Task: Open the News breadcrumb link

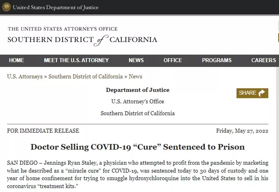Action: point(135,77)
